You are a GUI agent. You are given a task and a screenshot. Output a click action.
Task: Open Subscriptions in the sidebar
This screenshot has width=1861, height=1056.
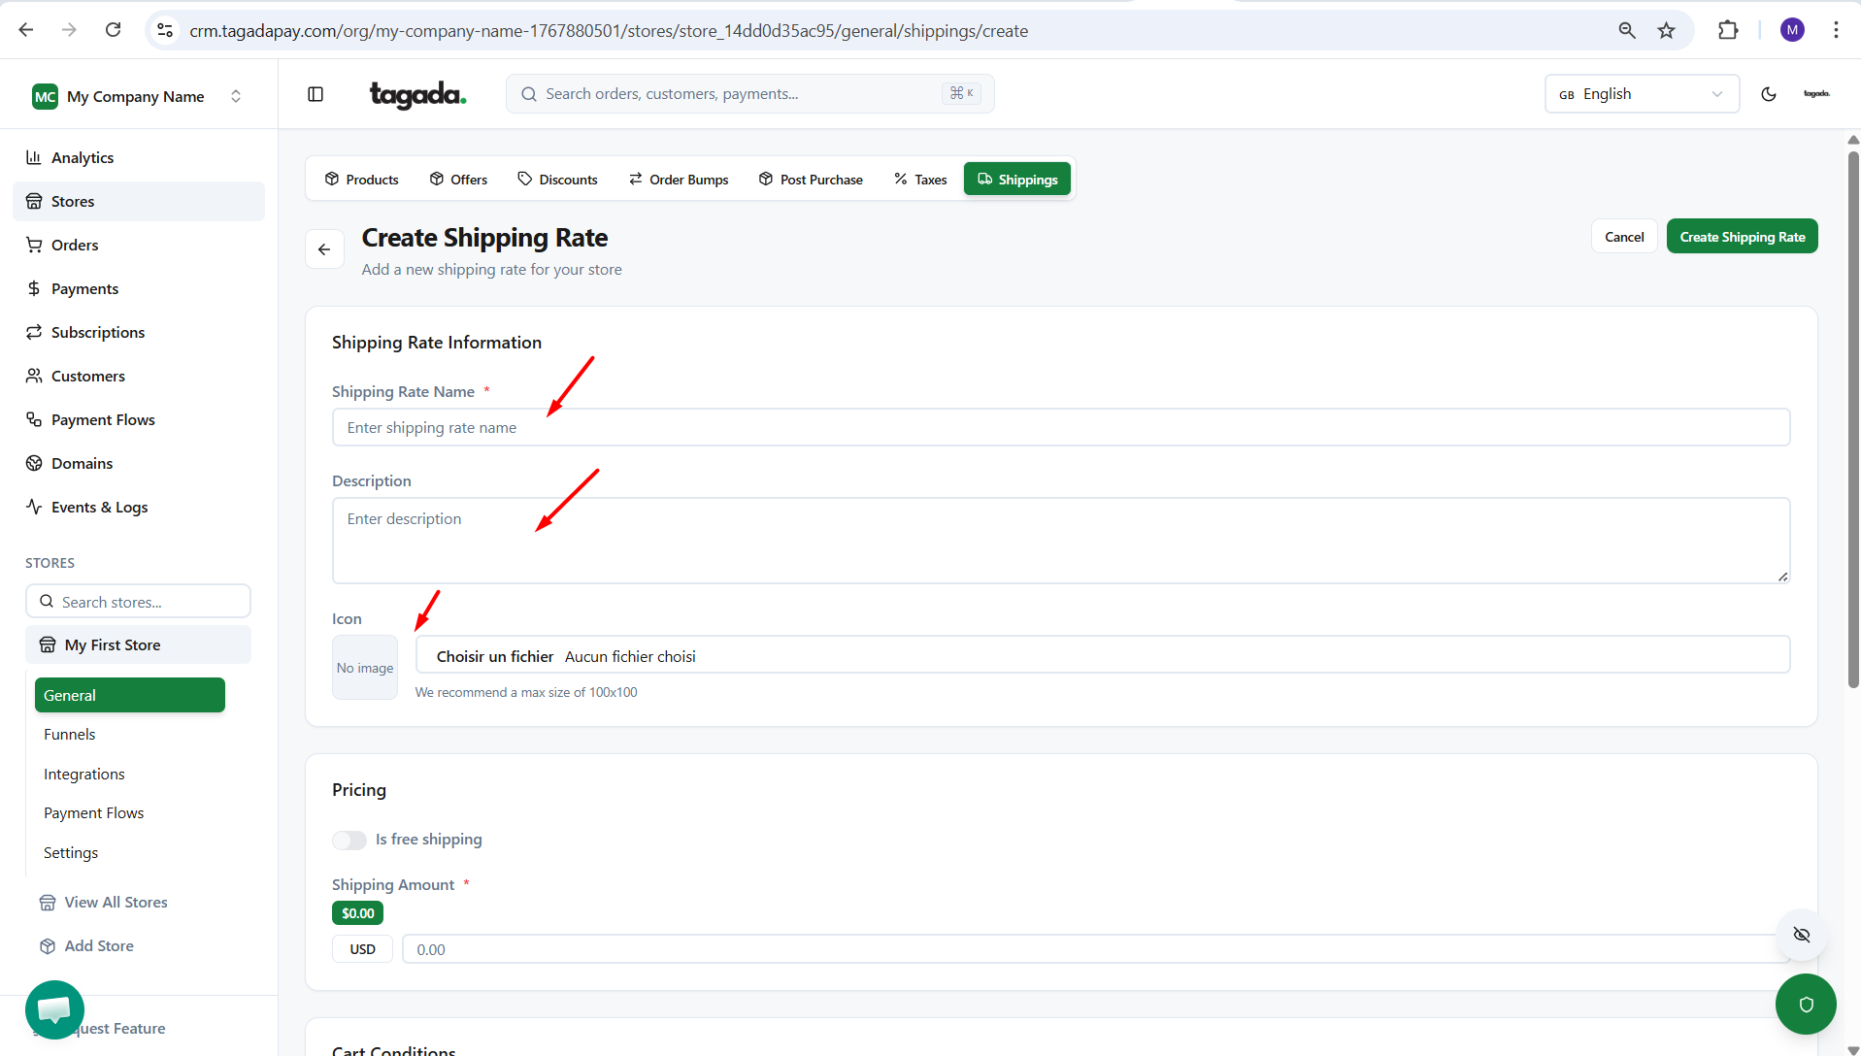97,332
